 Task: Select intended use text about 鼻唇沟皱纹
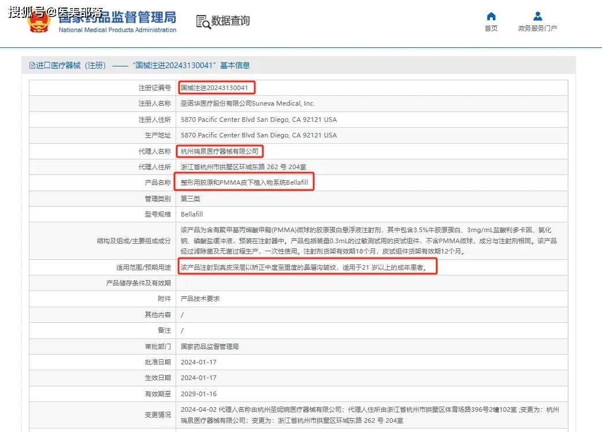coord(304,267)
